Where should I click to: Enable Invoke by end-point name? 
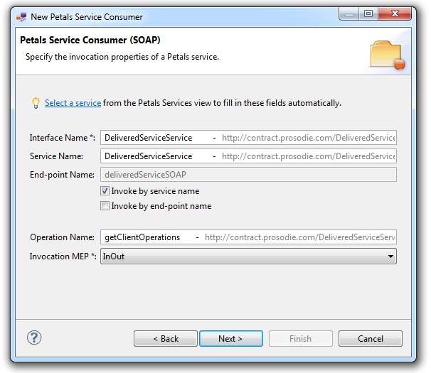pos(105,206)
